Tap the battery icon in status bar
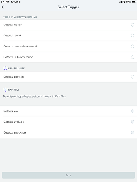The width and height of the screenshot is (137, 182). click(134, 2)
